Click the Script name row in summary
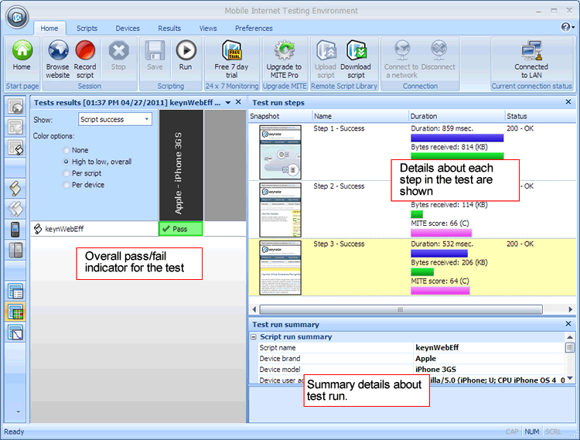 click(x=411, y=347)
